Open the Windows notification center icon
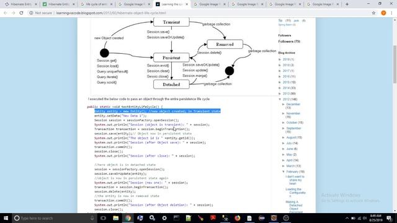Image resolution: width=397 pixels, height=223 pixels. coord(389,218)
